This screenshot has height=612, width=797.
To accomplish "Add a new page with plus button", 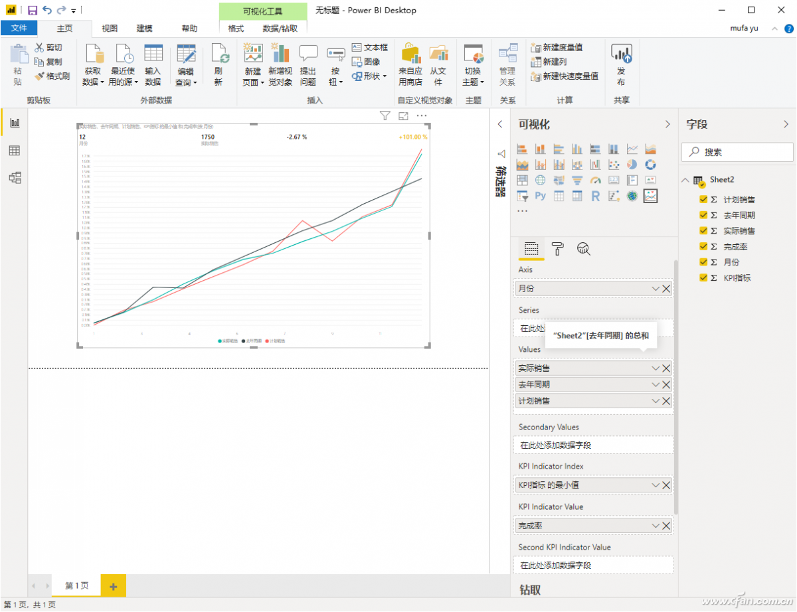I will pyautogui.click(x=113, y=586).
